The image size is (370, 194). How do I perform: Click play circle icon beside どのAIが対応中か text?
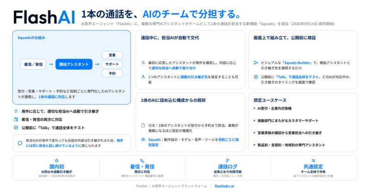click(x=256, y=77)
